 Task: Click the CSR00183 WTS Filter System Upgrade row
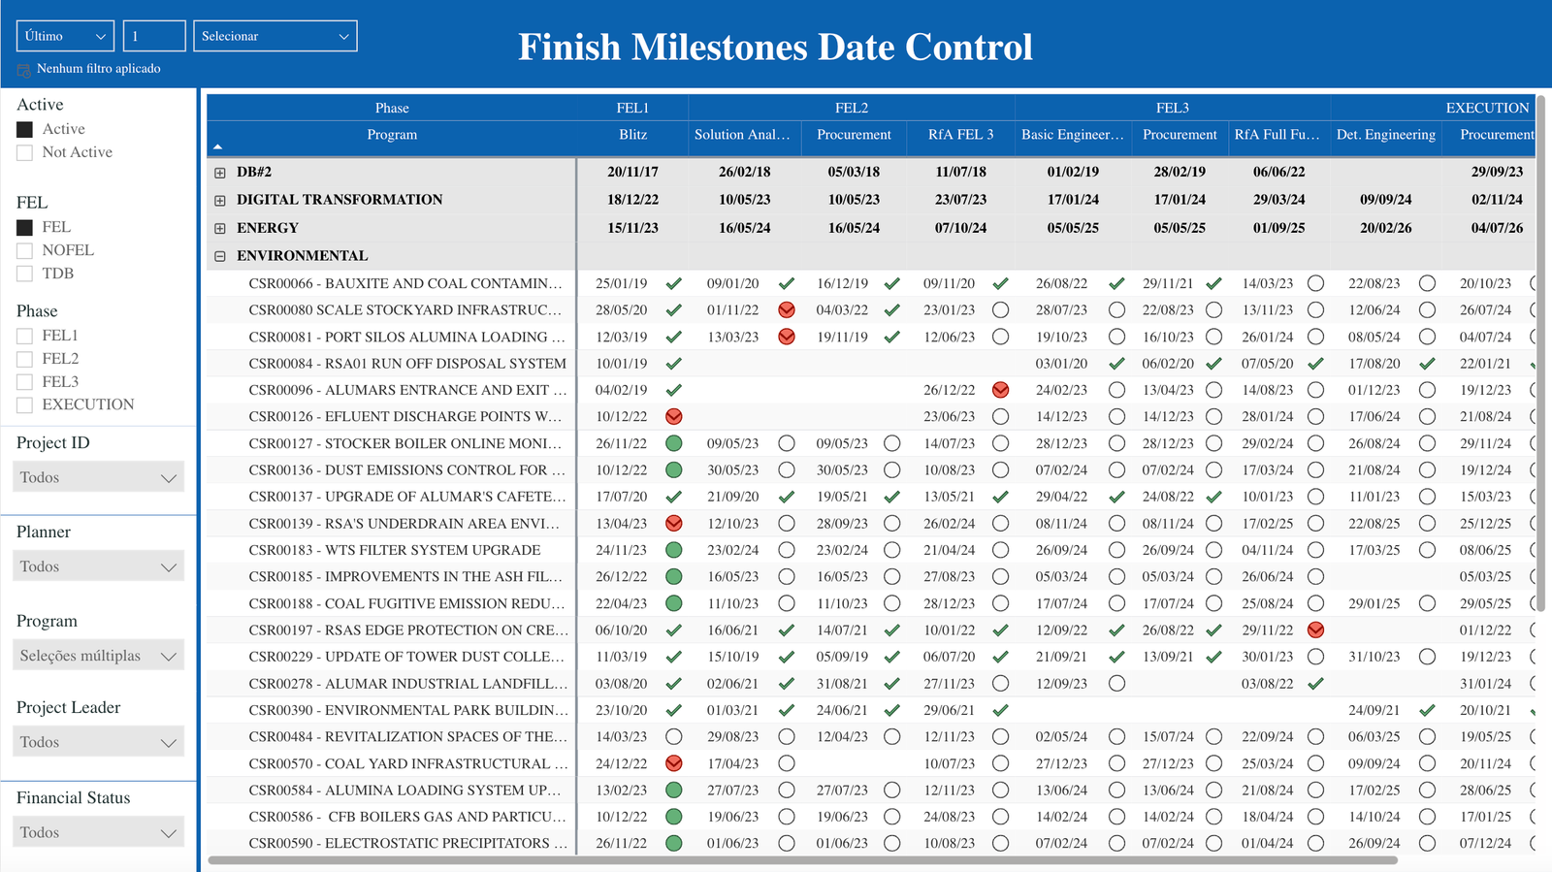394,550
